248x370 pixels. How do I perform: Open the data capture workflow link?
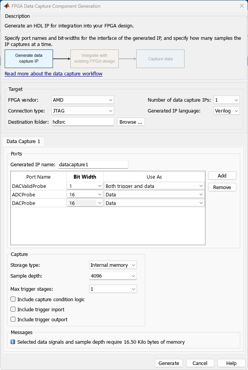53,73
